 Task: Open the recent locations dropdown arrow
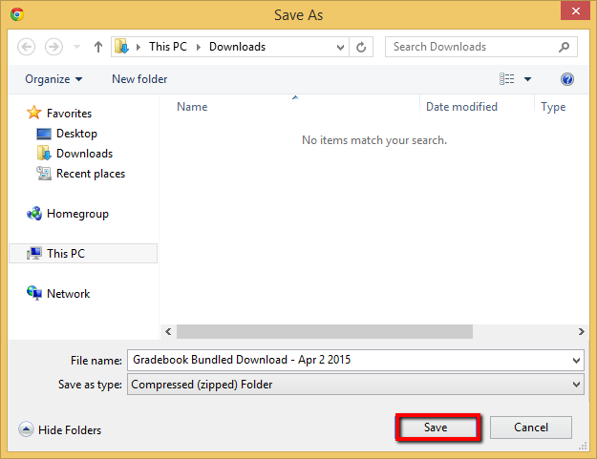click(76, 47)
